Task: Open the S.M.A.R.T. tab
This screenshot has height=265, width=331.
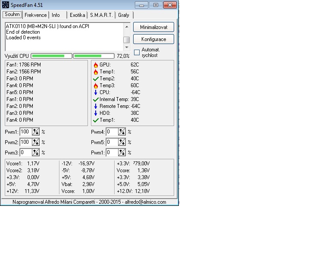Action: click(x=101, y=15)
